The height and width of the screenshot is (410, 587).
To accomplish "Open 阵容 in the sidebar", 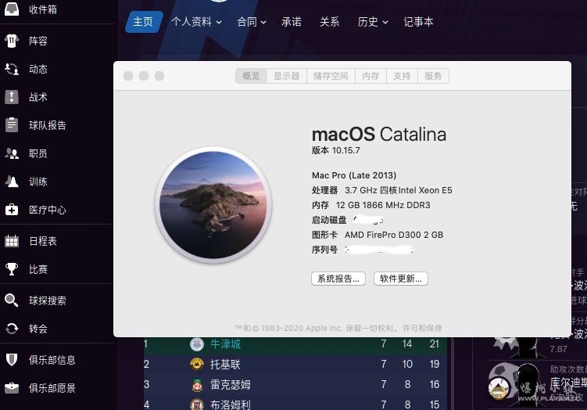I will [38, 41].
